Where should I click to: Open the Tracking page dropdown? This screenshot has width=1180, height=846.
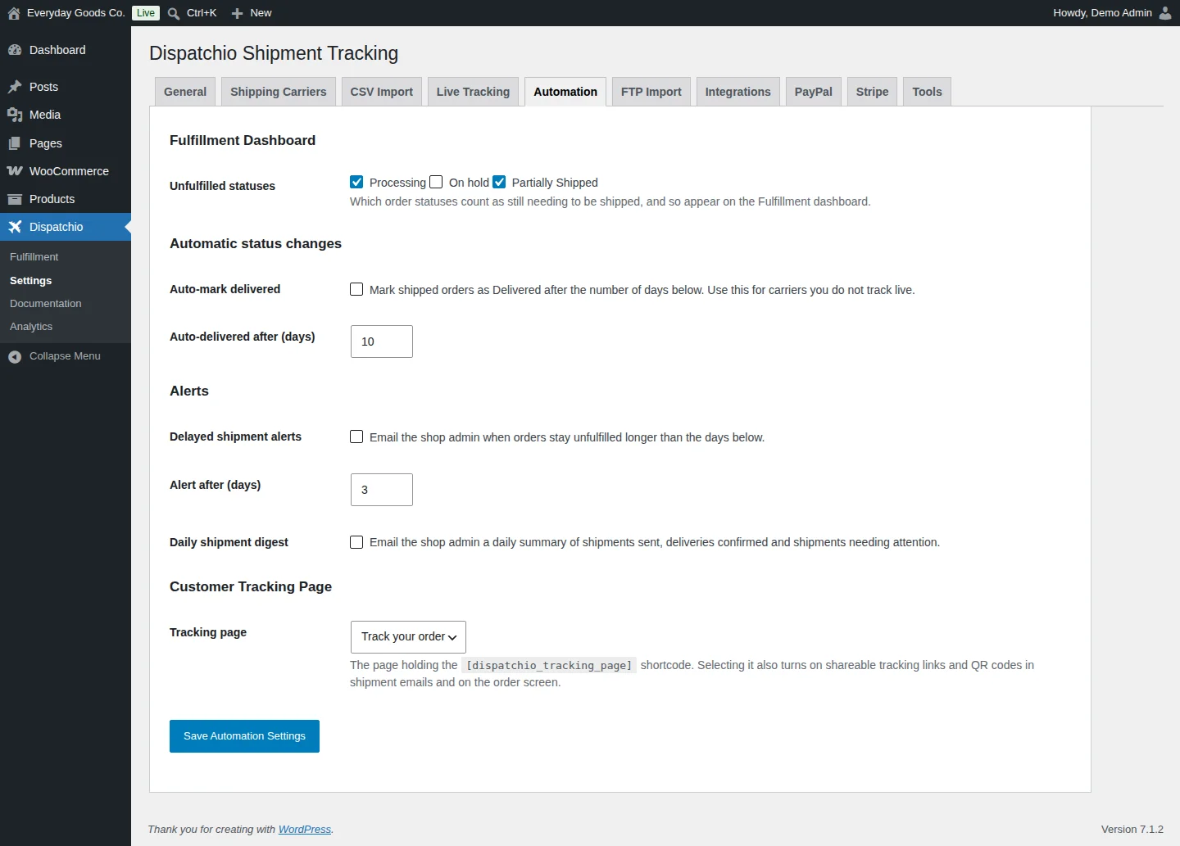pyautogui.click(x=408, y=637)
